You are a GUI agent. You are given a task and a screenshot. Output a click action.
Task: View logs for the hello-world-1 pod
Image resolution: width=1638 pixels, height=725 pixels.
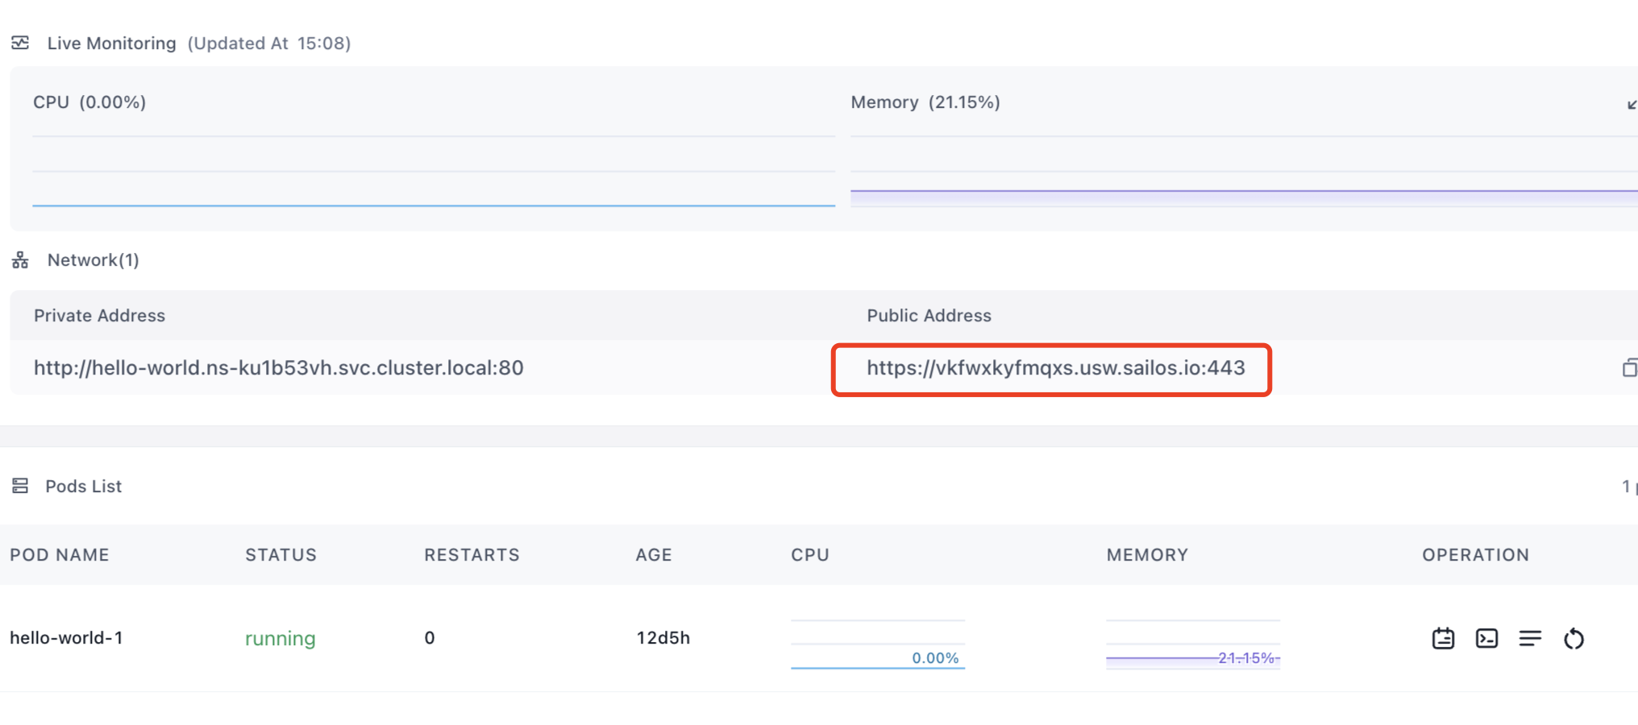(1530, 638)
